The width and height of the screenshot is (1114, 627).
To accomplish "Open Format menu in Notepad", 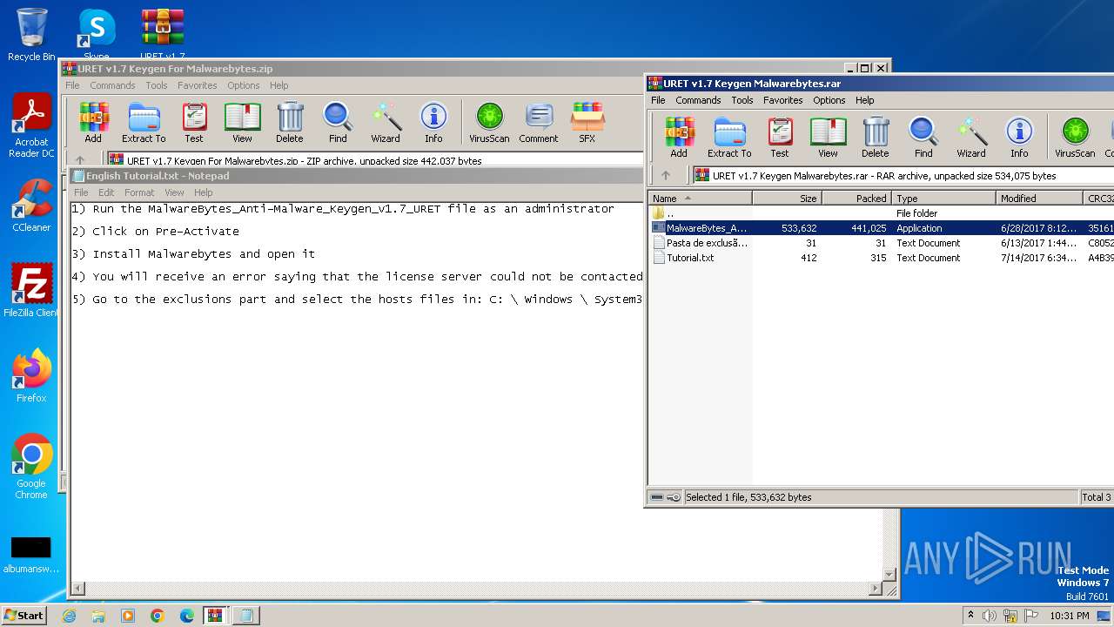I will (139, 192).
